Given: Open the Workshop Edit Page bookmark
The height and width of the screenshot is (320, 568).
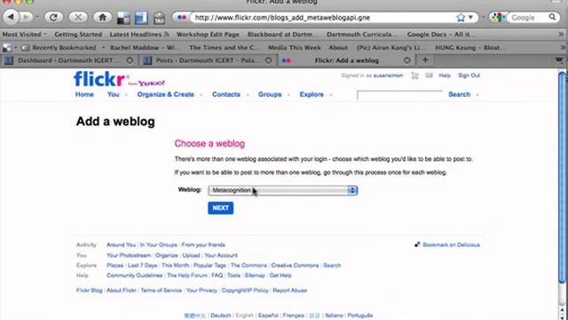Looking at the screenshot, I should pyautogui.click(x=208, y=35).
